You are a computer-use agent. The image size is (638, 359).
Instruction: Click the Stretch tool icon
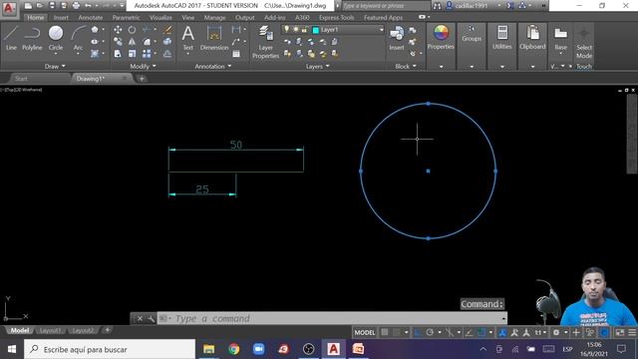118,54
